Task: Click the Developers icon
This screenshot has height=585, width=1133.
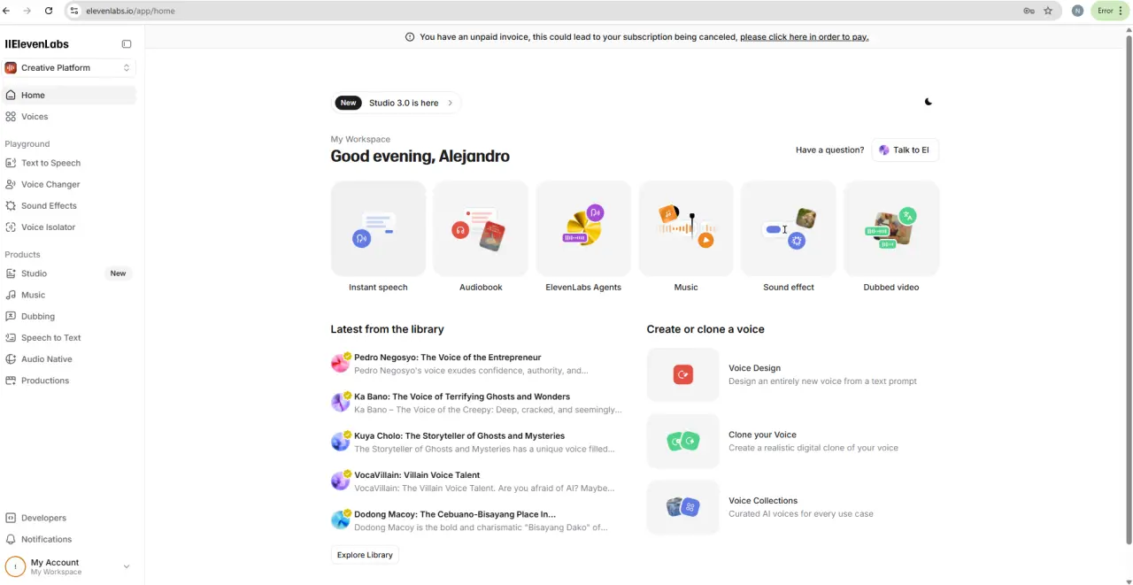Action: point(11,518)
